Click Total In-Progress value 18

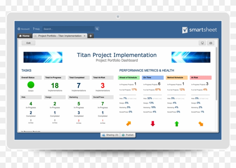click(55, 86)
